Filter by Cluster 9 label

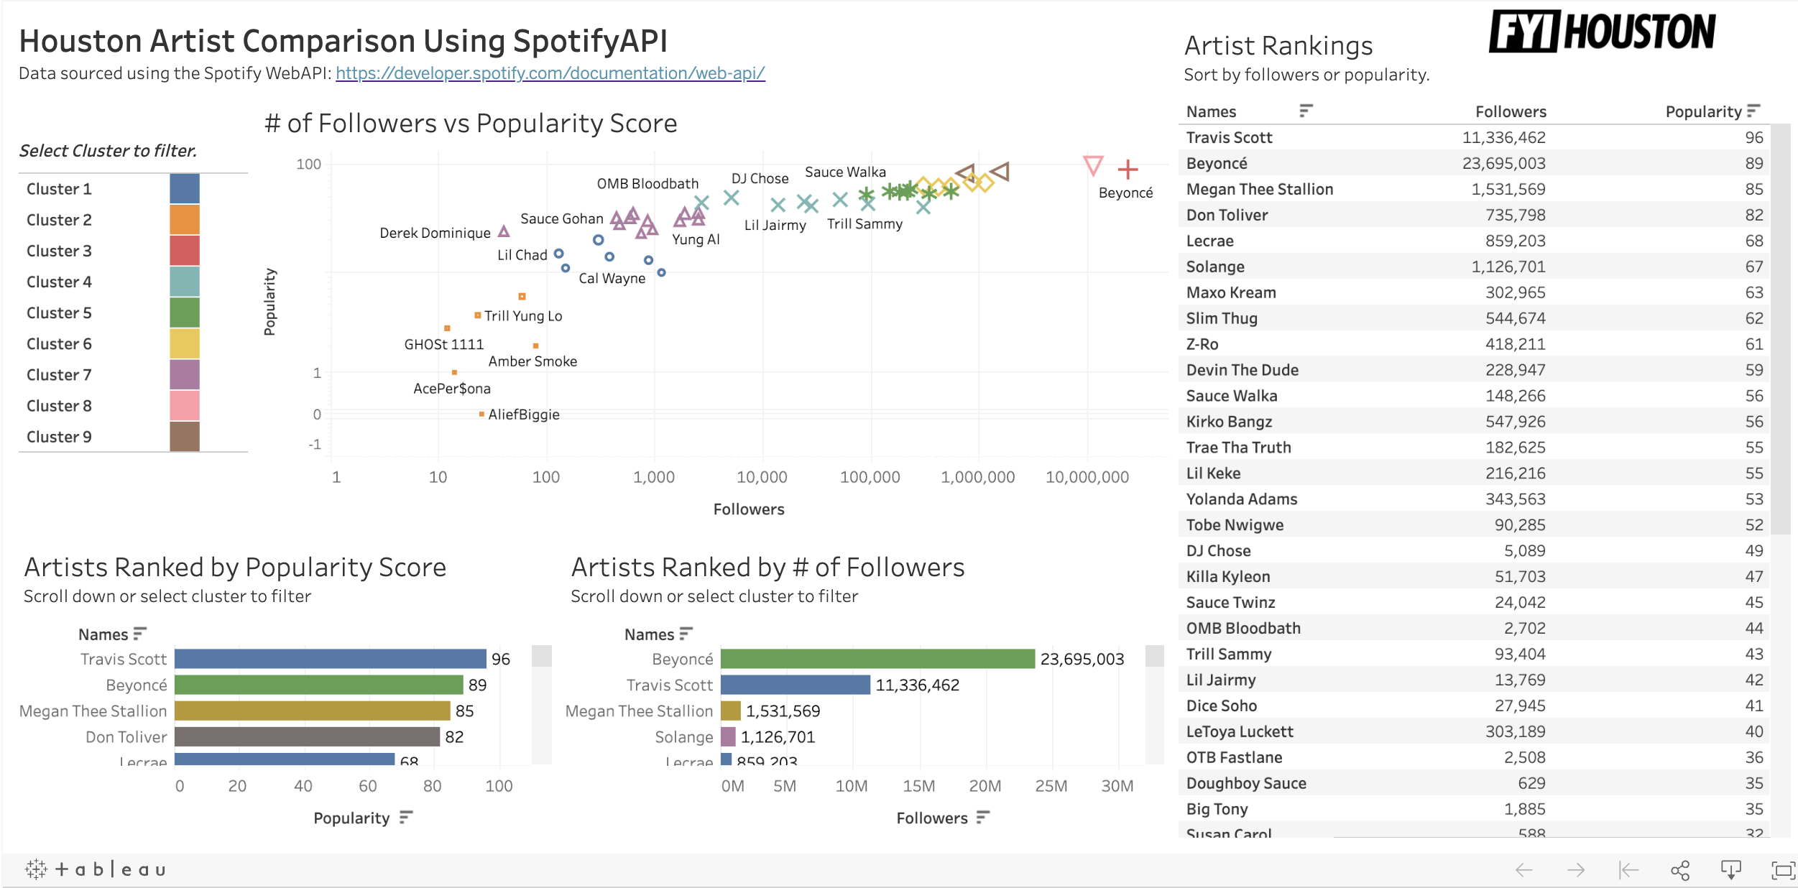(x=59, y=436)
